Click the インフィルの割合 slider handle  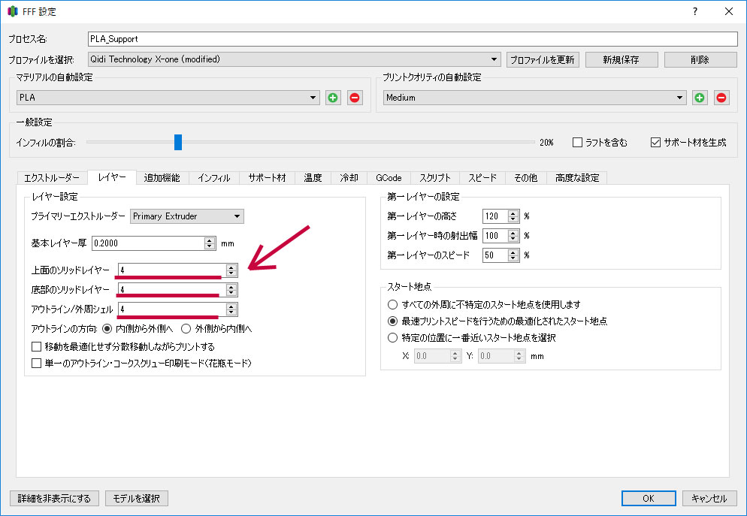click(x=178, y=142)
